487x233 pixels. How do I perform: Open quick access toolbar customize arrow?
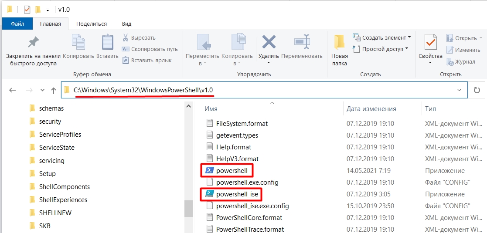pos(48,10)
